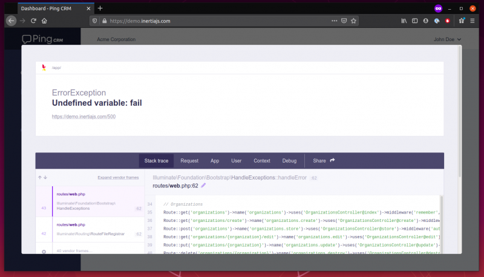The width and height of the screenshot is (484, 277).
Task: View site security padlock info
Action: tap(104, 21)
